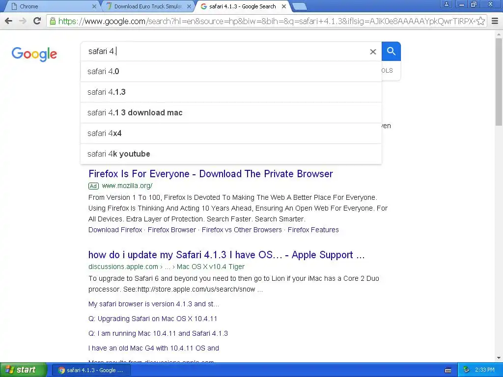The width and height of the screenshot is (503, 377).
Task: Open the www.mozilla.org/ ad URL
Action: tap(127, 186)
